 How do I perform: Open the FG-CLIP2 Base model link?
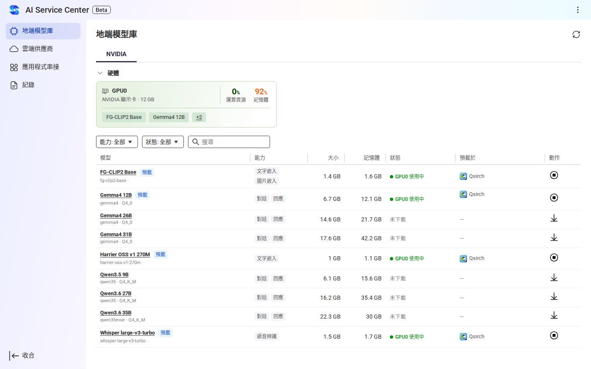[x=118, y=172]
